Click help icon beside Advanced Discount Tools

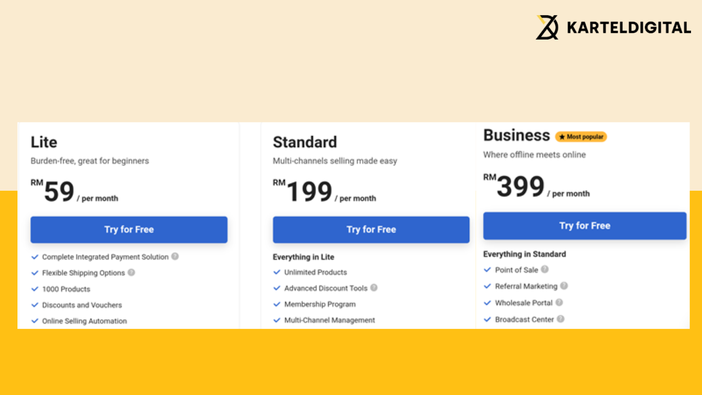374,288
